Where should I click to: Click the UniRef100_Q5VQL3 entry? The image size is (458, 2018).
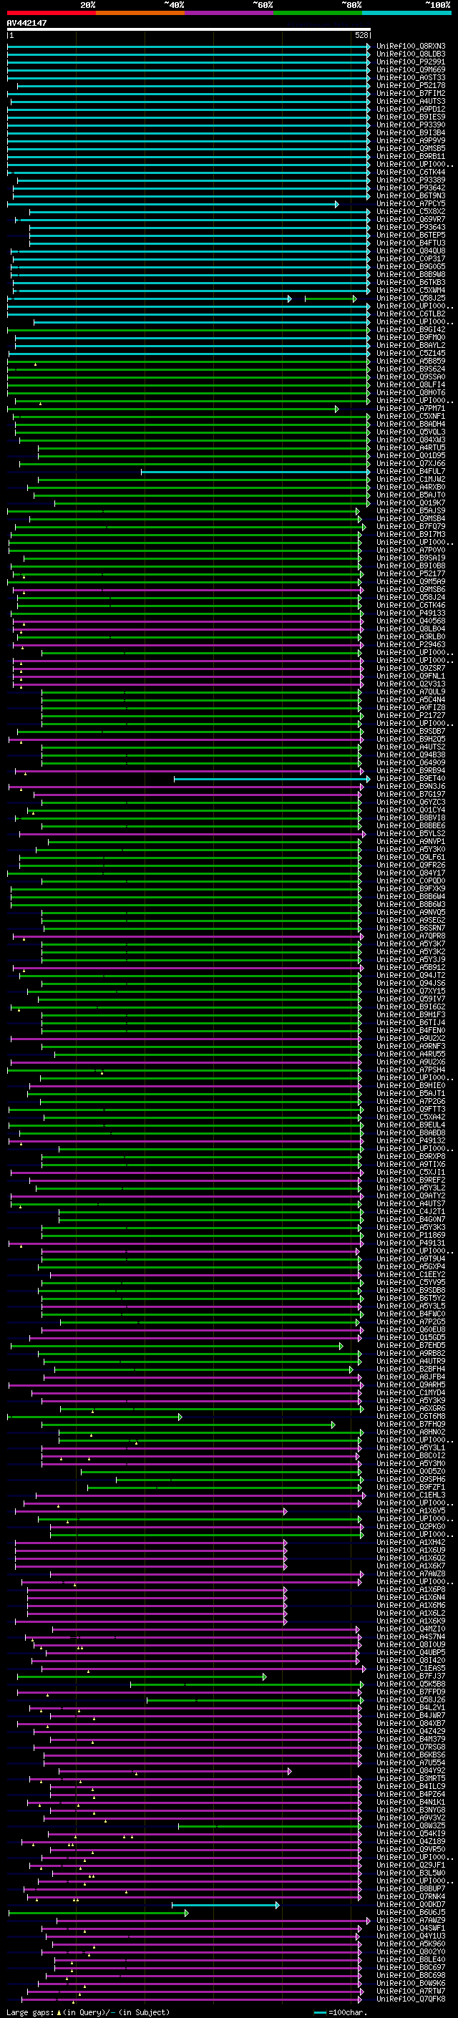[x=411, y=432]
